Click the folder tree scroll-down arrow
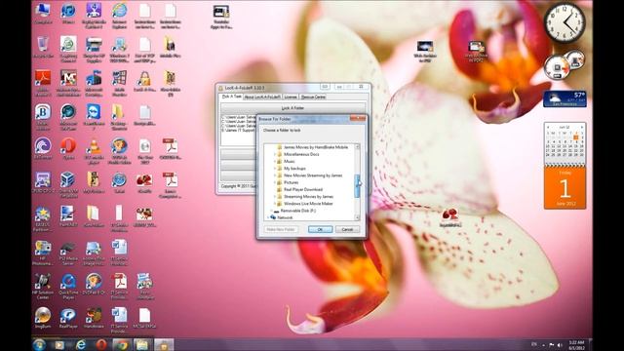 [x=357, y=217]
